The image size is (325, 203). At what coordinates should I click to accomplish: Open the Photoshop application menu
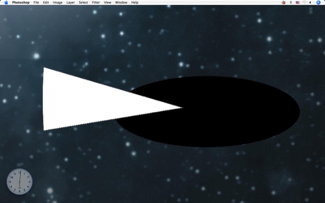tap(21, 3)
